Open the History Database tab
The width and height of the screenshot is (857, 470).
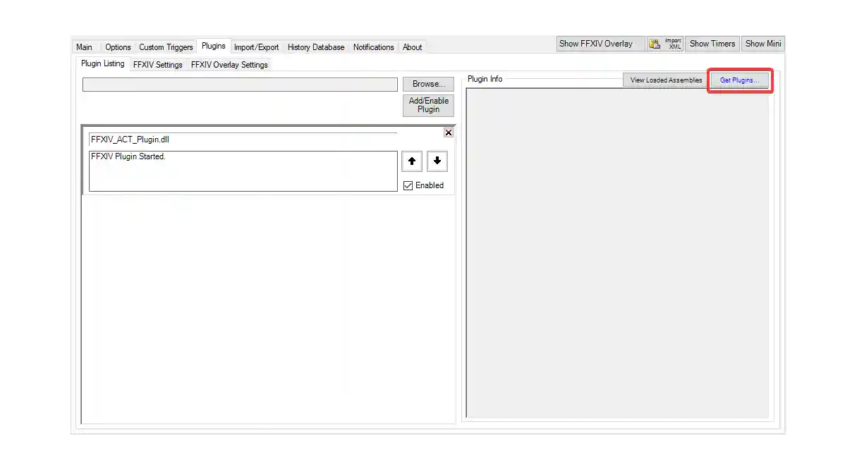[x=315, y=47]
